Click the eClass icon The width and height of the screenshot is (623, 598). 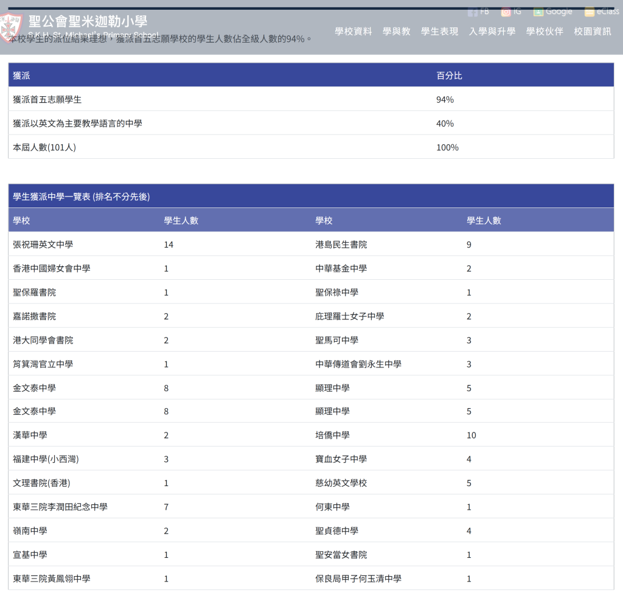click(x=590, y=12)
